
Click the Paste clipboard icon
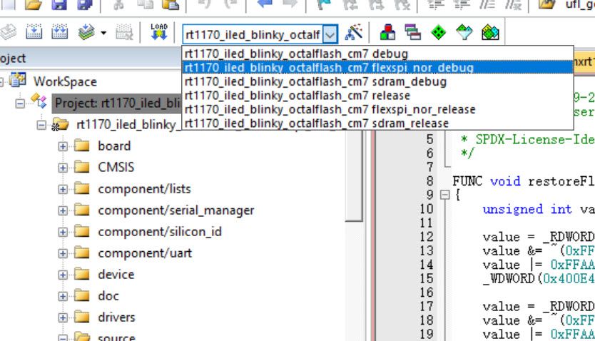(x=171, y=4)
